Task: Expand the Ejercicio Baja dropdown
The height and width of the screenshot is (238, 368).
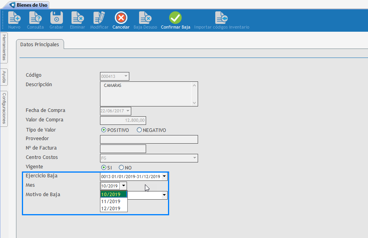Action: 164,177
